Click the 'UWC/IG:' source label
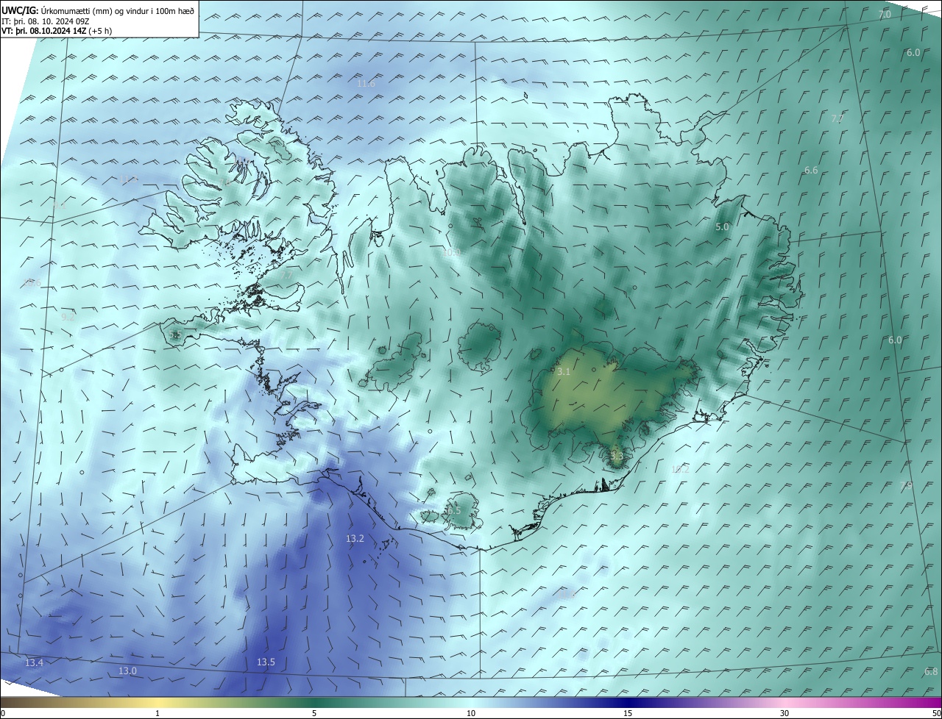 point(20,12)
